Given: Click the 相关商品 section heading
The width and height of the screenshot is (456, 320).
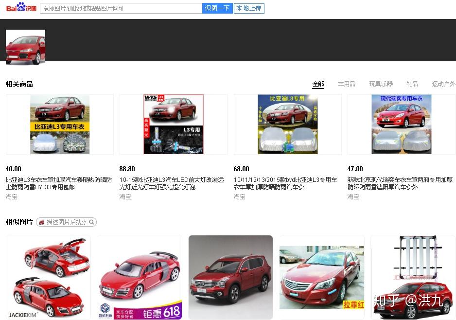Looking at the screenshot, I should coord(19,84).
